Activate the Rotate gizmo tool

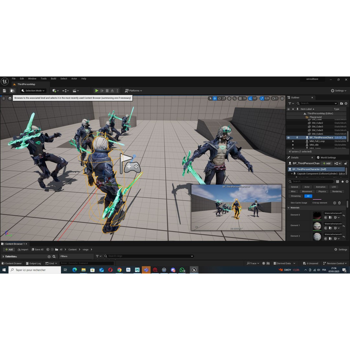219,98
